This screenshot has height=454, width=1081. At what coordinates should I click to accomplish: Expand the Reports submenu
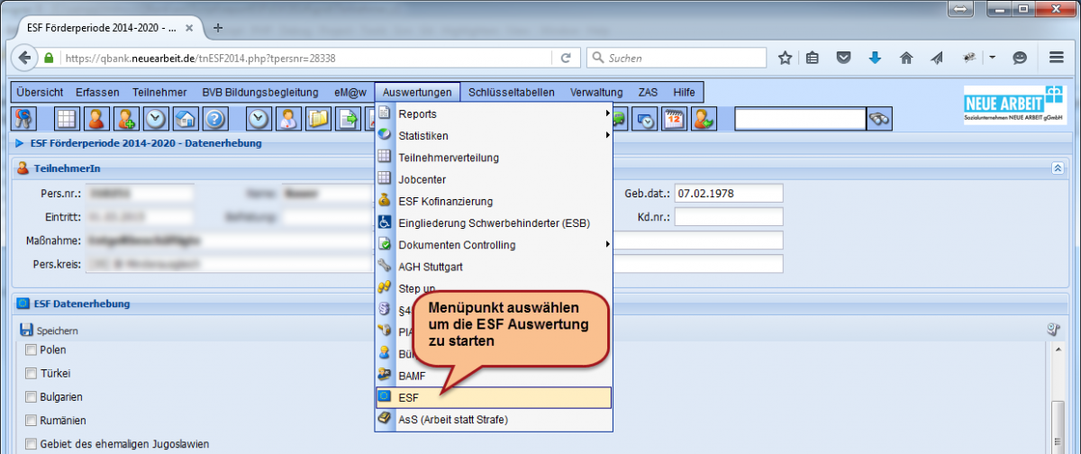[x=494, y=114]
